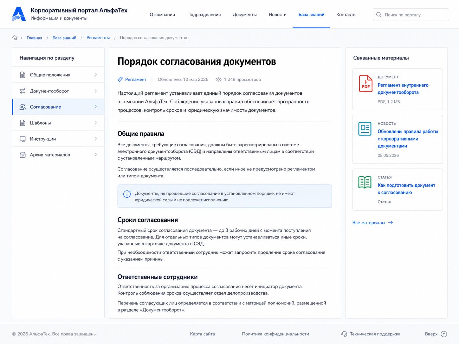Click the red PDF document icon

365,84
